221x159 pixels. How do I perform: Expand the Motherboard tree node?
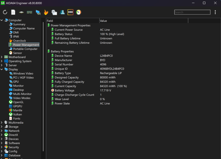(x=2, y=57)
